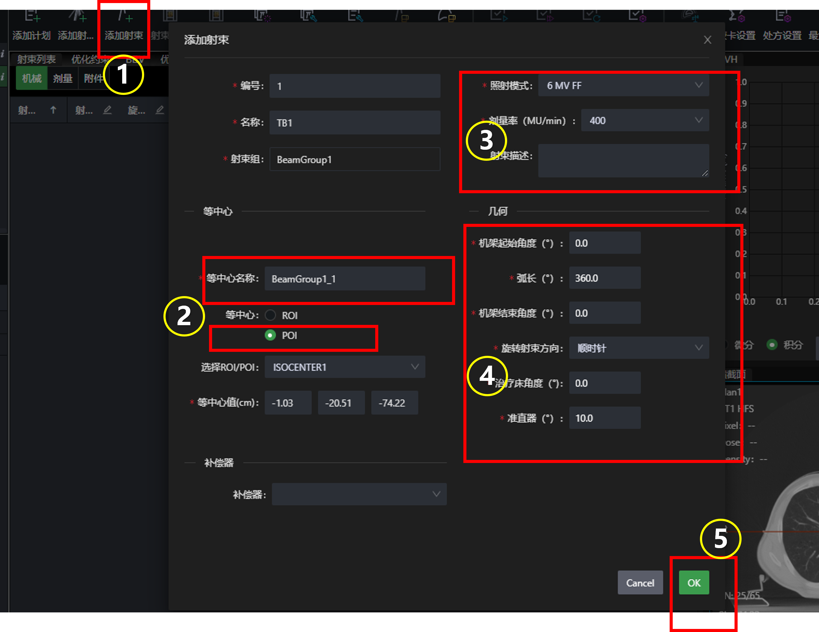Click the 治疗床角度 input field

tap(605, 383)
